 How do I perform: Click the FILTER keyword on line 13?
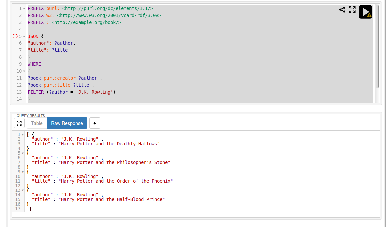click(36, 92)
